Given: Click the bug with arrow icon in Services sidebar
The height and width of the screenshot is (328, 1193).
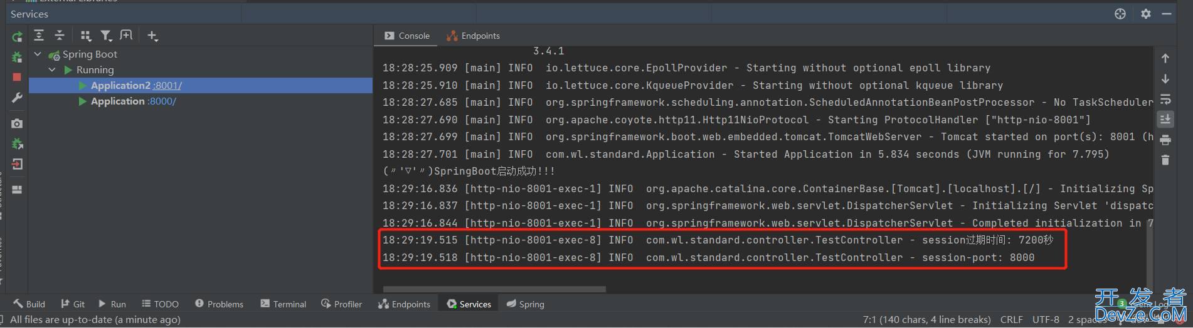Looking at the screenshot, I should coord(17,144).
